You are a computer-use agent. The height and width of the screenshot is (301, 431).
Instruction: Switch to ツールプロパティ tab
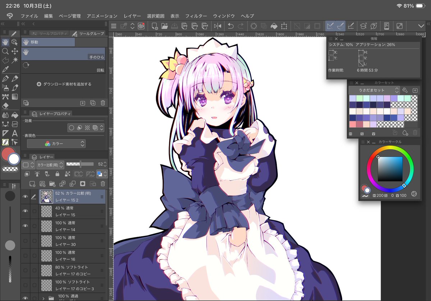pyautogui.click(x=50, y=33)
